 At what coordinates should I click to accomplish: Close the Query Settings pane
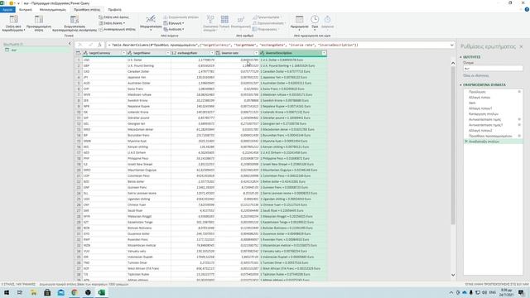(521, 46)
